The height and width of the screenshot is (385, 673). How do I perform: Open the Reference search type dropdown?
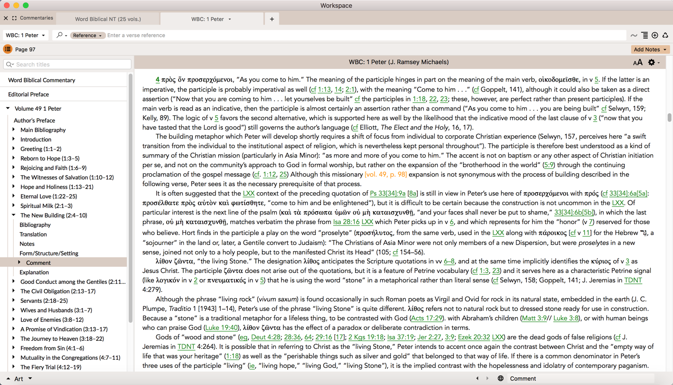pos(87,35)
